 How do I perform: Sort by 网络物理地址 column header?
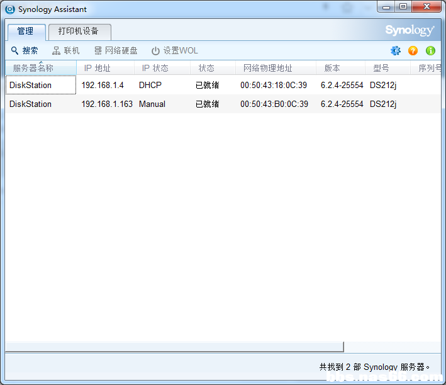276,68
